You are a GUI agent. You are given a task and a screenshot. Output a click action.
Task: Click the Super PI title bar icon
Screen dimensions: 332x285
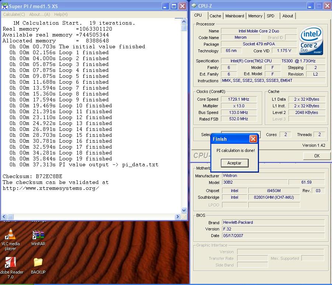5,6
